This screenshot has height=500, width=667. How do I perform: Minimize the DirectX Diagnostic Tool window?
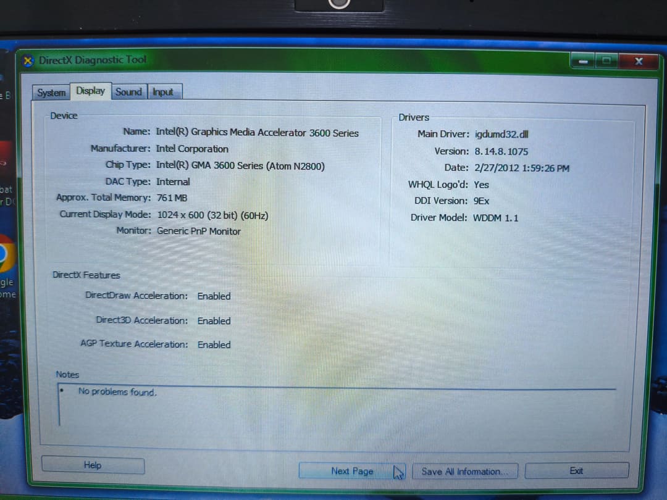(x=583, y=61)
